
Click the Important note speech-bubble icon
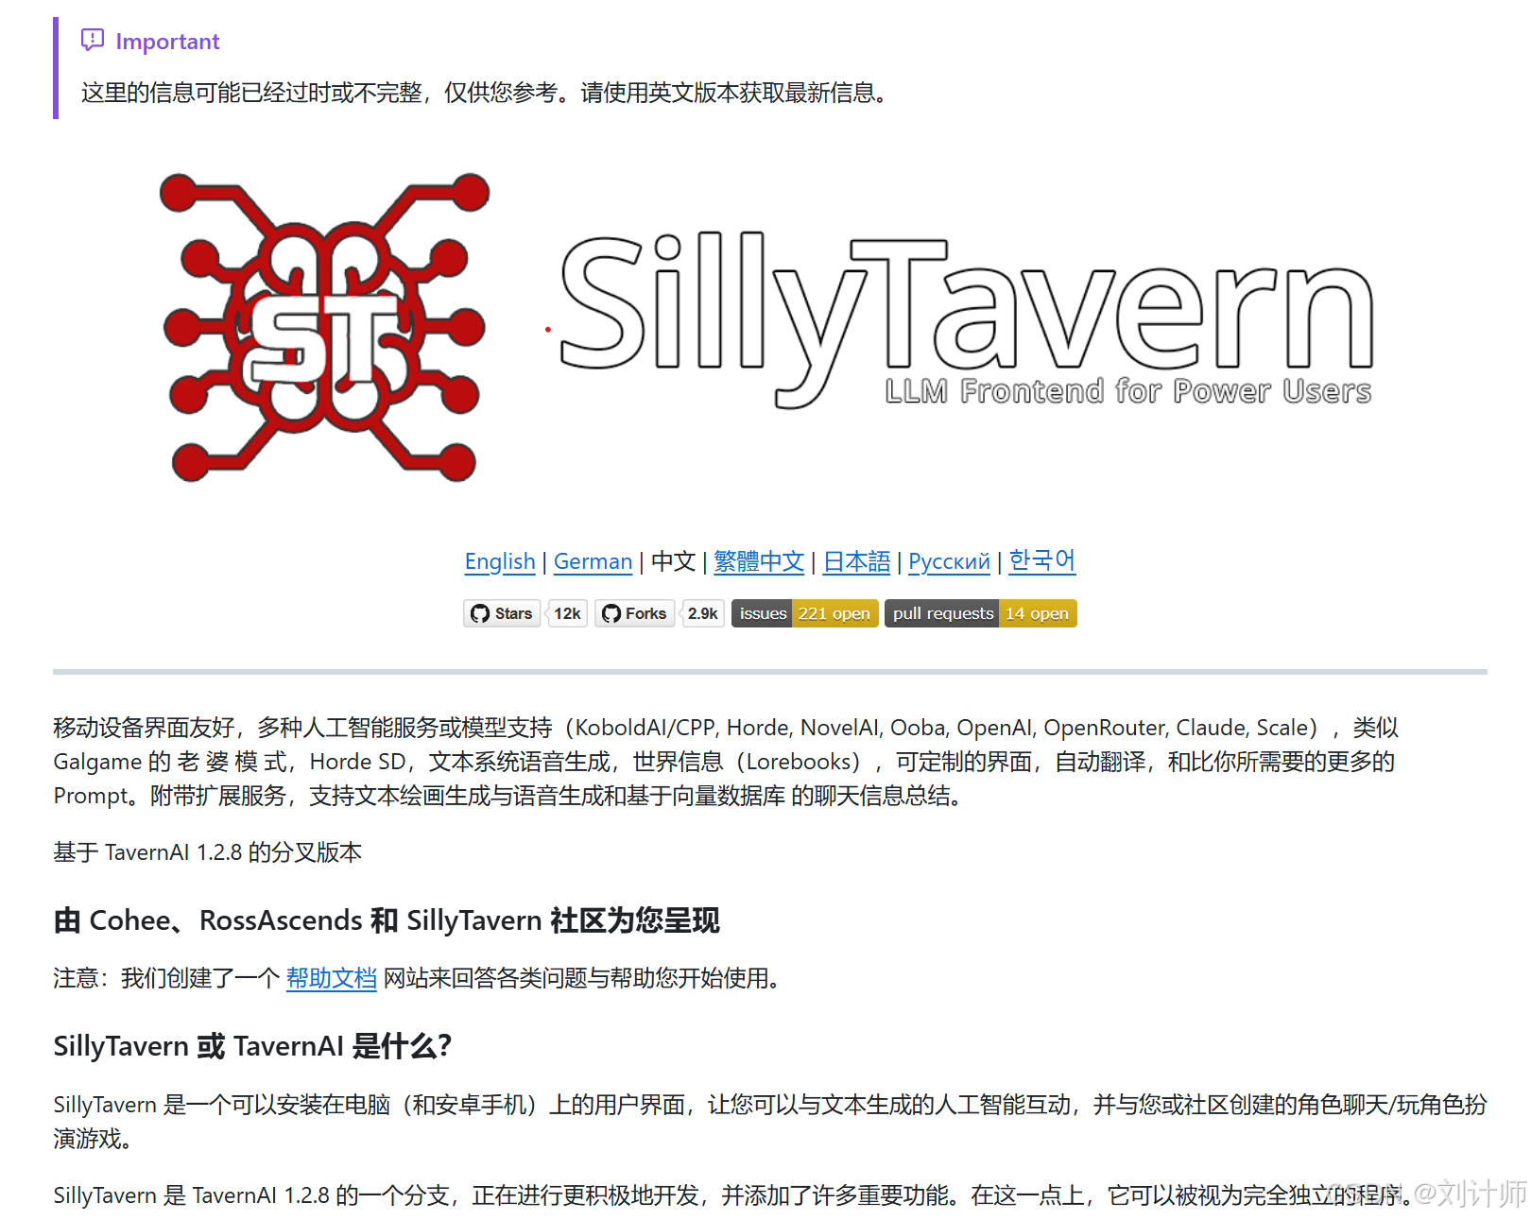point(93,40)
